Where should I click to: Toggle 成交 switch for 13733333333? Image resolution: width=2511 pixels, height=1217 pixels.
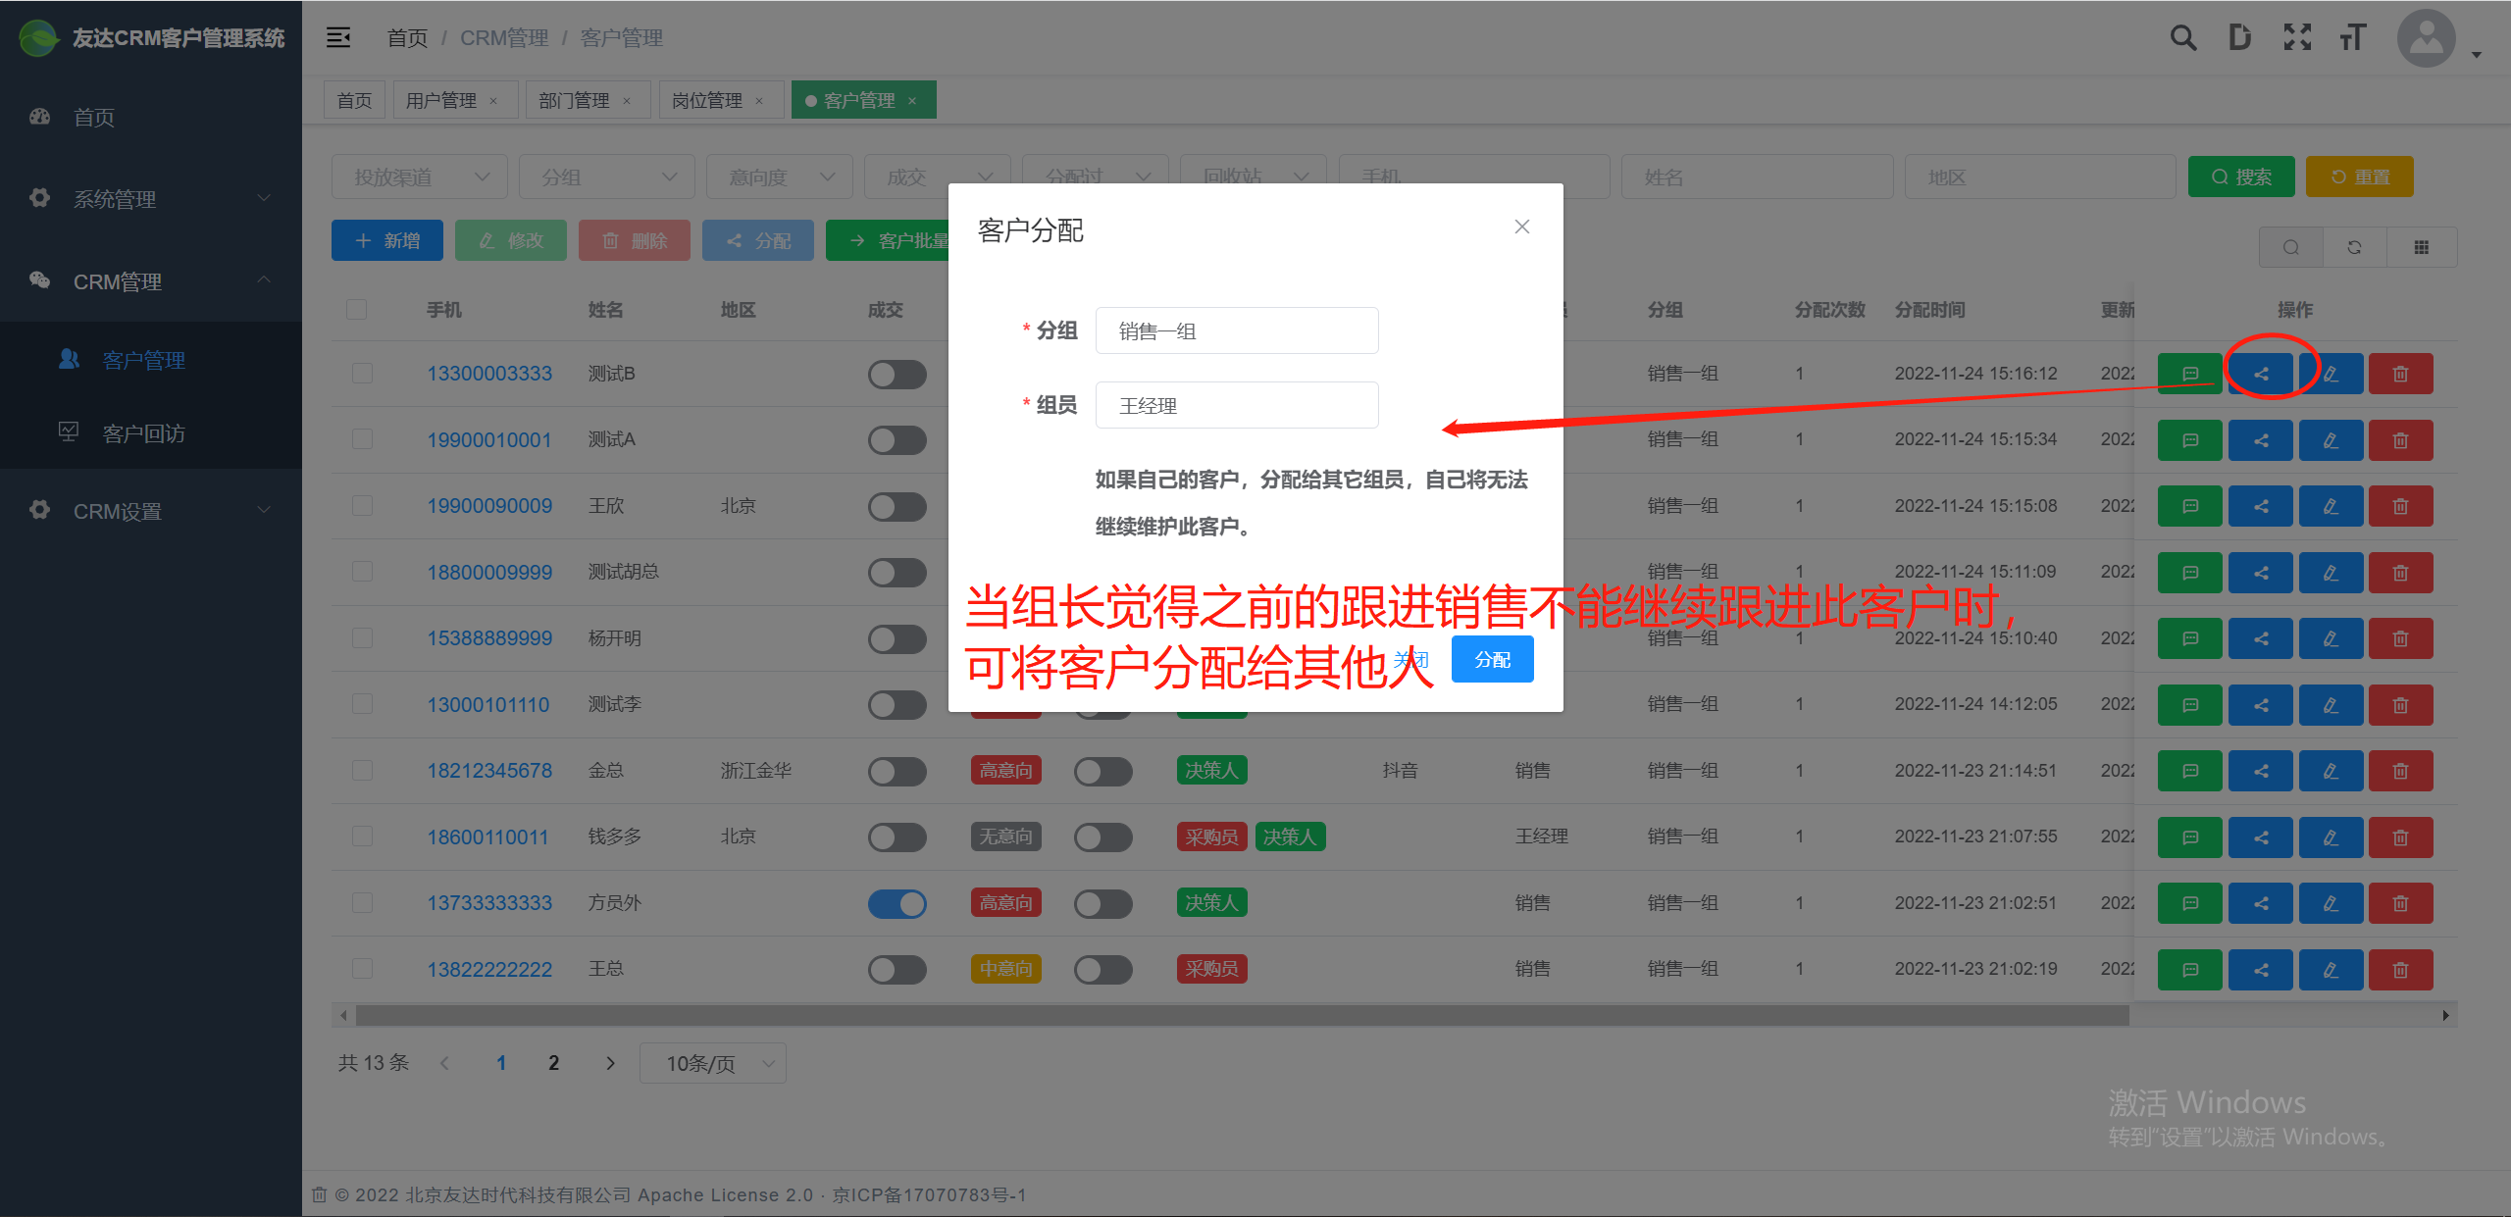pos(897,903)
